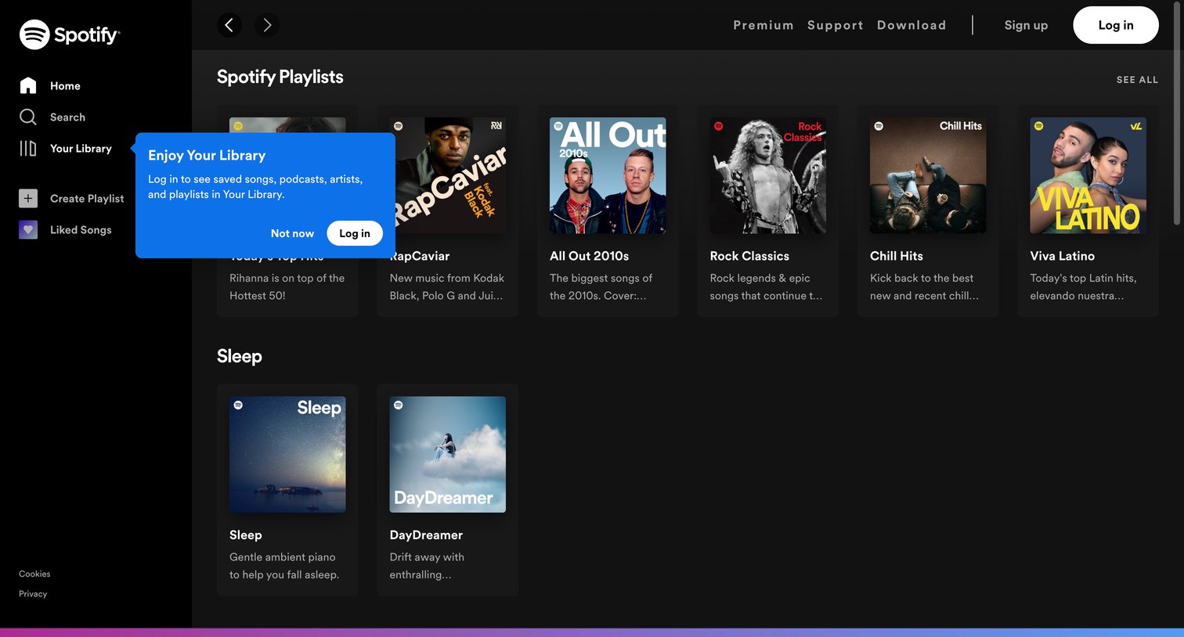Open the Viva Latino cover image
The image size is (1184, 637).
[1088, 175]
